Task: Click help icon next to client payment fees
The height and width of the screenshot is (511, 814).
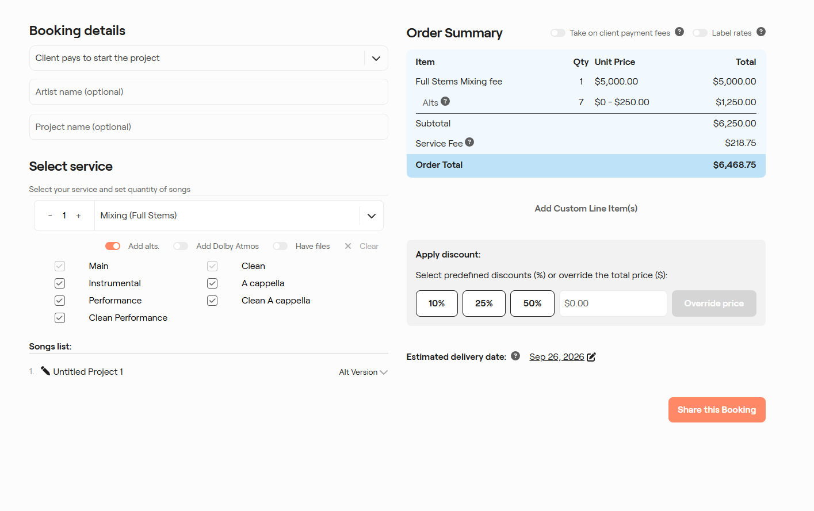Action: [679, 32]
